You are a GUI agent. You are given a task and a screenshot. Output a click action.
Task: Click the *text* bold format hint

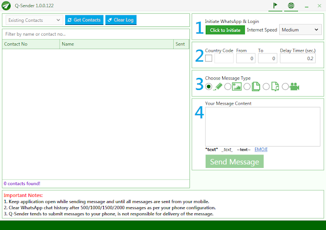[x=211, y=150]
